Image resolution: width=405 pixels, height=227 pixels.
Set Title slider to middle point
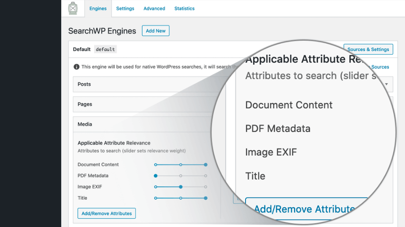[x=181, y=198]
